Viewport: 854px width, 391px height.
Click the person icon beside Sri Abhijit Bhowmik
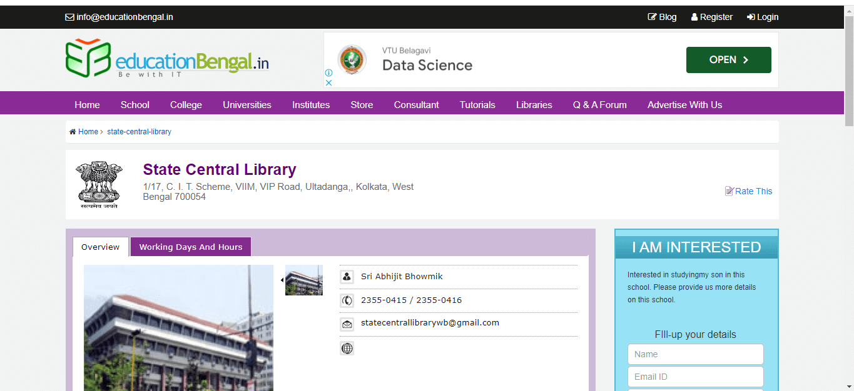click(x=347, y=276)
